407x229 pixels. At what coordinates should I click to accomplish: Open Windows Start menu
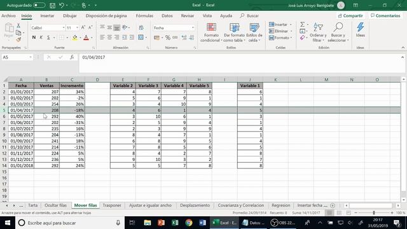tap(8, 223)
